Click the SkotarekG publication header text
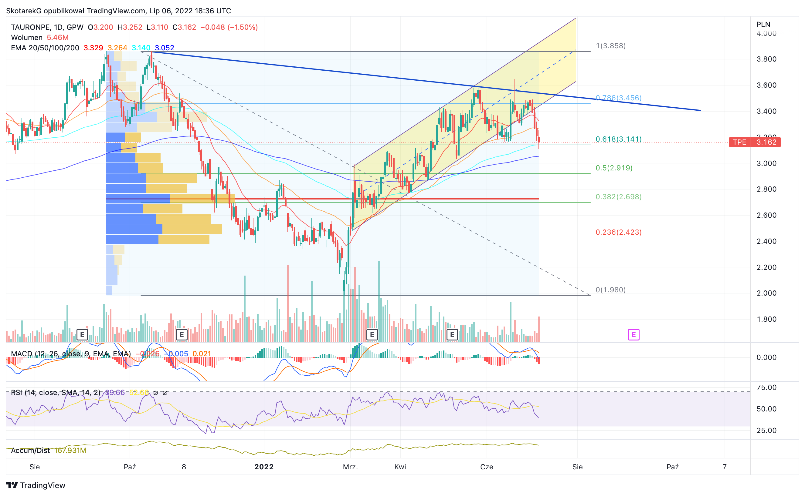The width and height of the screenshot is (805, 496). pyautogui.click(x=118, y=11)
